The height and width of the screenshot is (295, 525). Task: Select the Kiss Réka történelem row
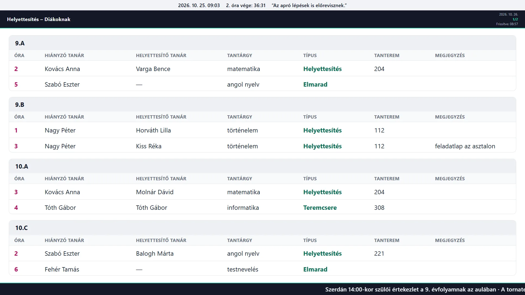click(262, 146)
